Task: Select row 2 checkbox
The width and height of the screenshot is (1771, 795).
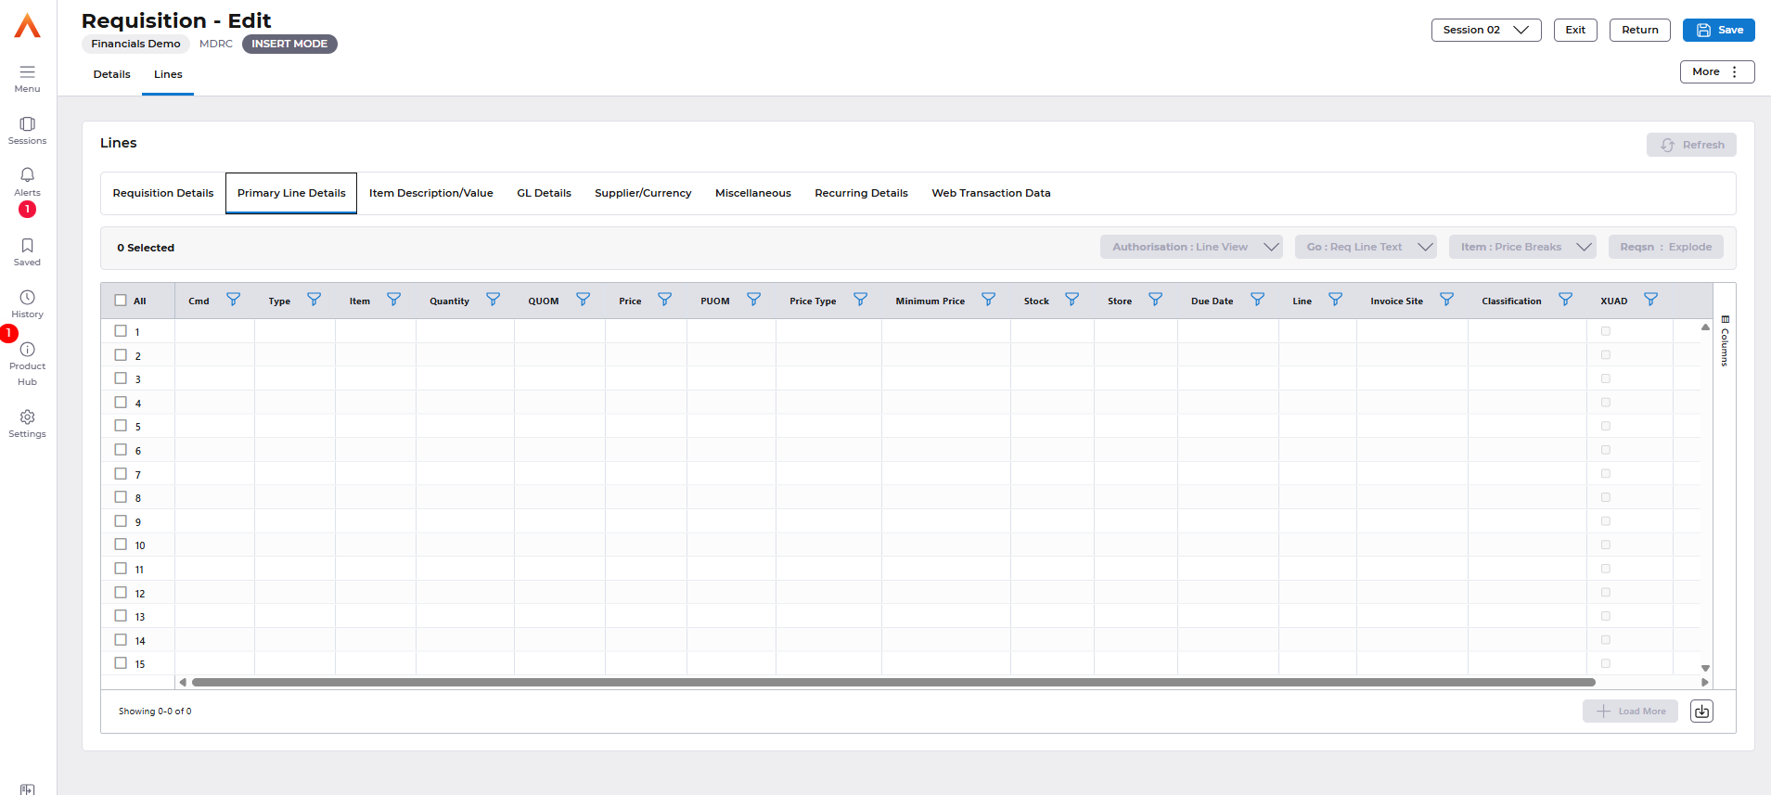Action: 121,354
